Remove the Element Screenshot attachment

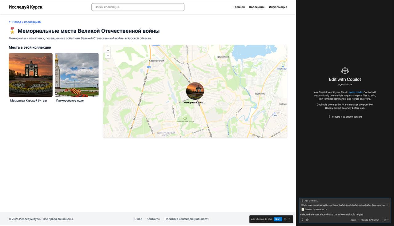point(326,209)
